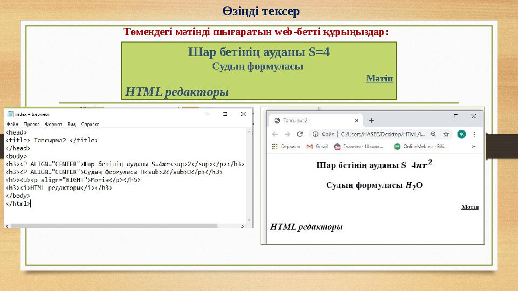Screen dimensions: 518x291
Task: Open the Формат menu in Notepad
Action: click(x=53, y=124)
